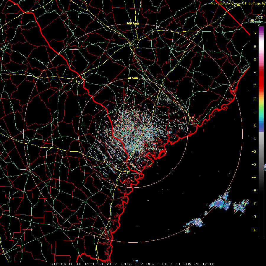
Task: Click the -1 value on the color scale
Action: (254, 138)
